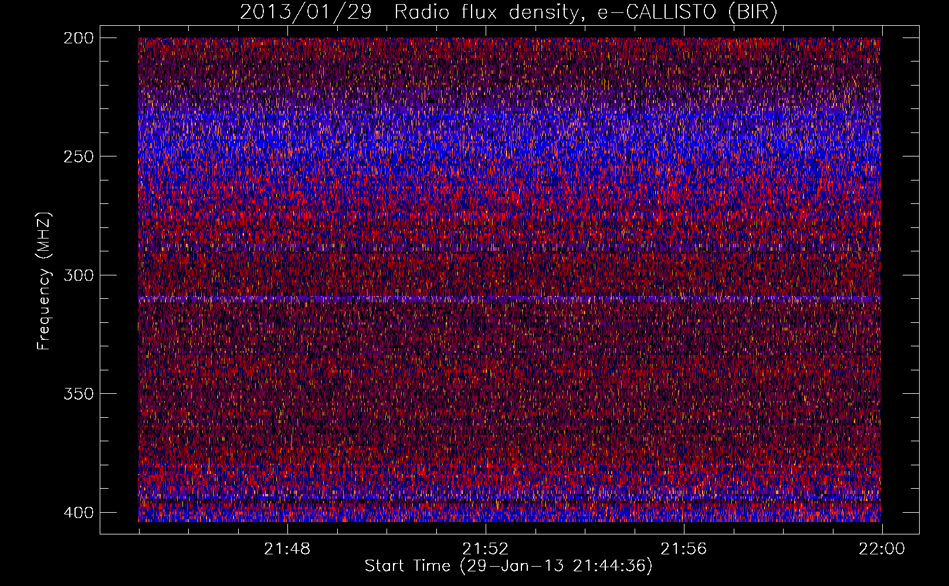Click the 21:48 time tick label

pyautogui.click(x=287, y=549)
